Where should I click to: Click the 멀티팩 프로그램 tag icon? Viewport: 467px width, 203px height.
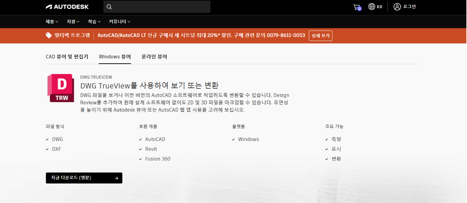49,35
